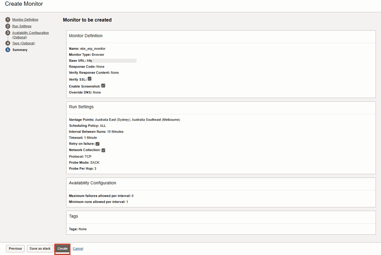Click step 4 circle icon
Screen dimensions: 381x255
8,43
